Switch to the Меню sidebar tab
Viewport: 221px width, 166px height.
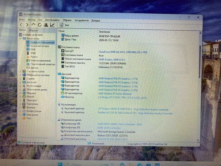coord(22,30)
